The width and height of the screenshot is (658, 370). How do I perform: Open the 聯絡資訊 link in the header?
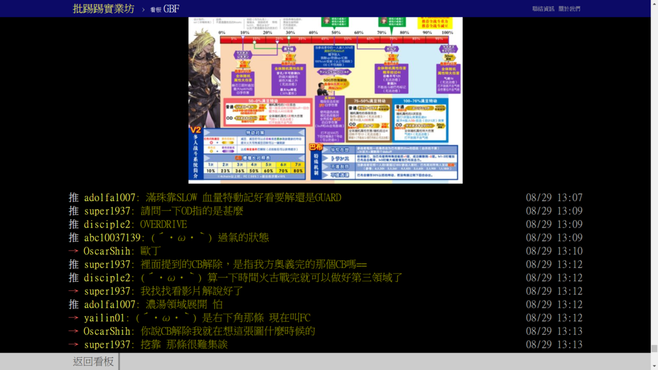(543, 9)
